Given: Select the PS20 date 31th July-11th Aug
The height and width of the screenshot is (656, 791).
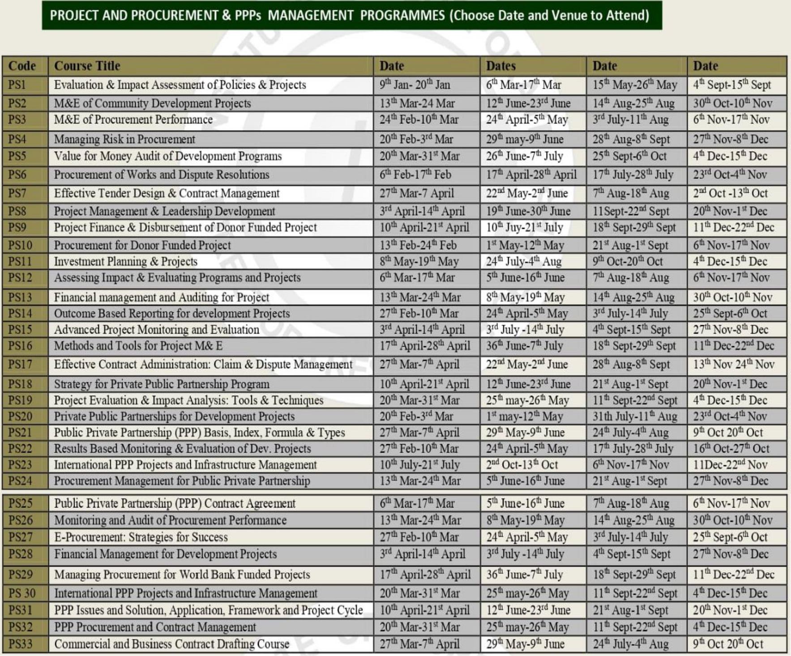Looking at the screenshot, I should 635,417.
